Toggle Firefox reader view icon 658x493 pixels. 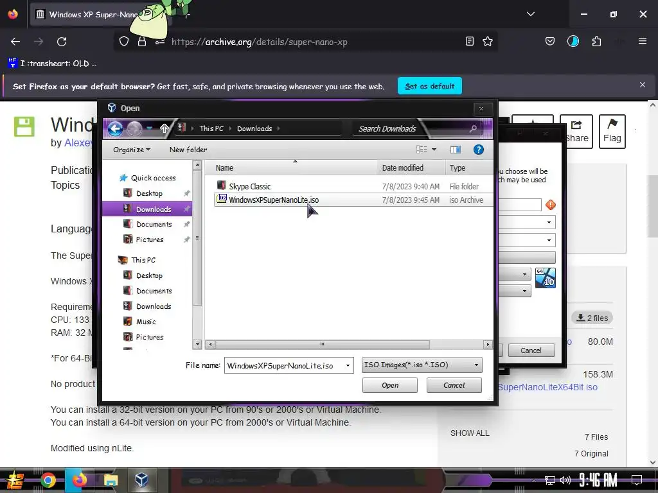point(470,41)
